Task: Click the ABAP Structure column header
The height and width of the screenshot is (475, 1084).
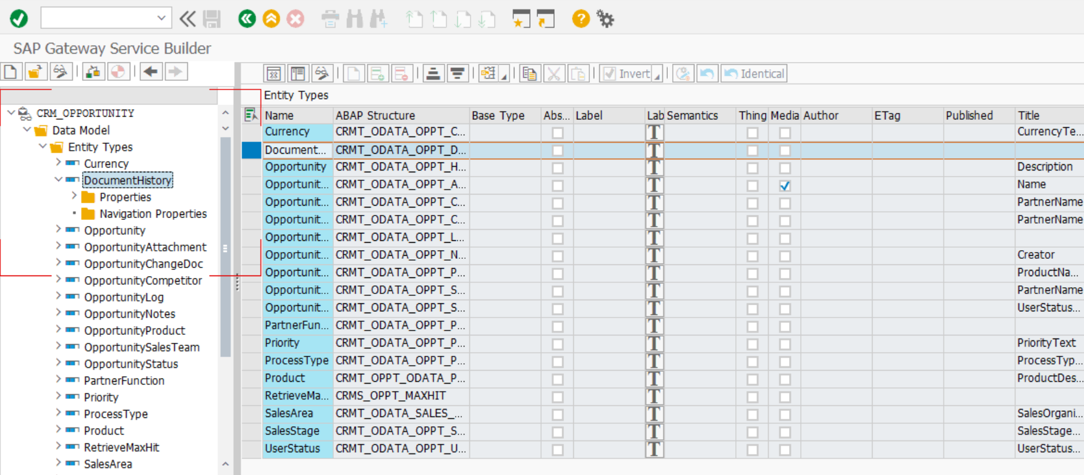Action: (x=401, y=116)
